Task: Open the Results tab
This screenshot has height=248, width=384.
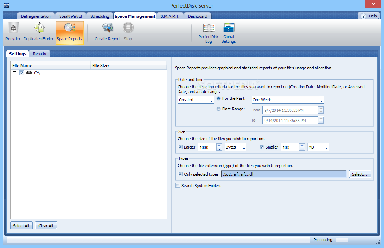Action: 40,54
